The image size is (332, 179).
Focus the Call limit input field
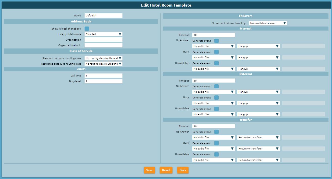(104, 75)
